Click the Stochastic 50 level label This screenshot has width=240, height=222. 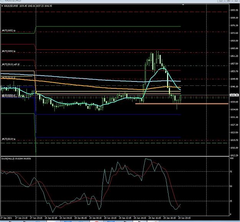coord(231,186)
